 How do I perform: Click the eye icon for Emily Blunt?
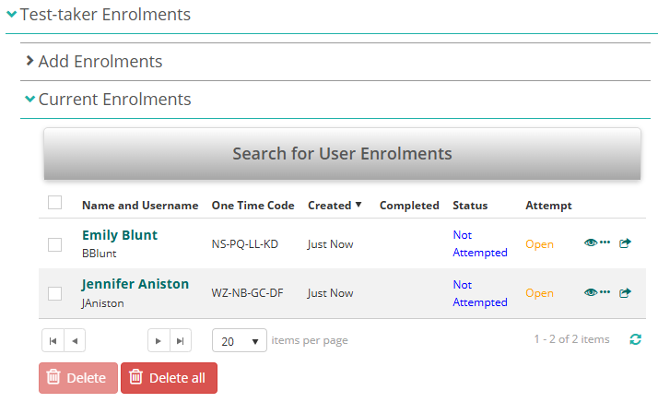point(591,243)
